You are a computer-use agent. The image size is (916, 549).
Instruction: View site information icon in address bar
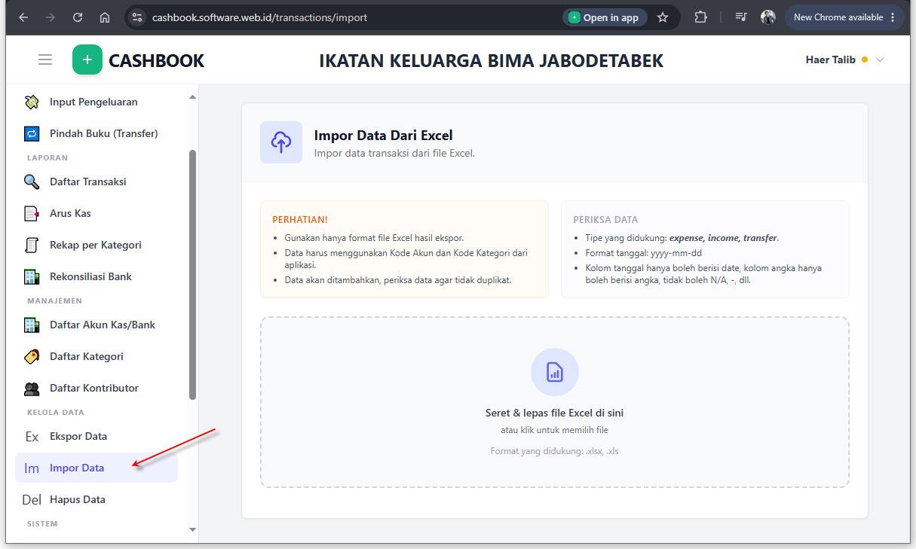[x=136, y=17]
